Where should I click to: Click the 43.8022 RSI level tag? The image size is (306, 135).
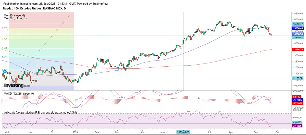point(298,123)
